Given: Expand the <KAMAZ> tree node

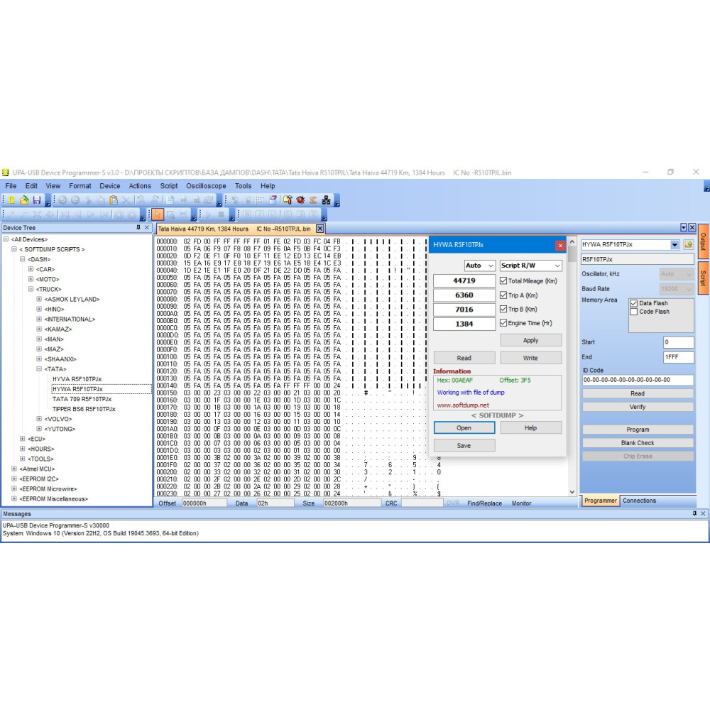Looking at the screenshot, I should (x=39, y=329).
